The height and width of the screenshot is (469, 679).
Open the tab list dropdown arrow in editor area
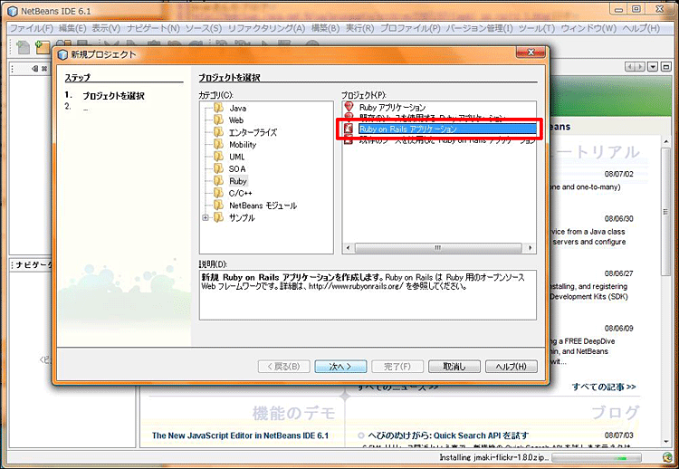[653, 67]
